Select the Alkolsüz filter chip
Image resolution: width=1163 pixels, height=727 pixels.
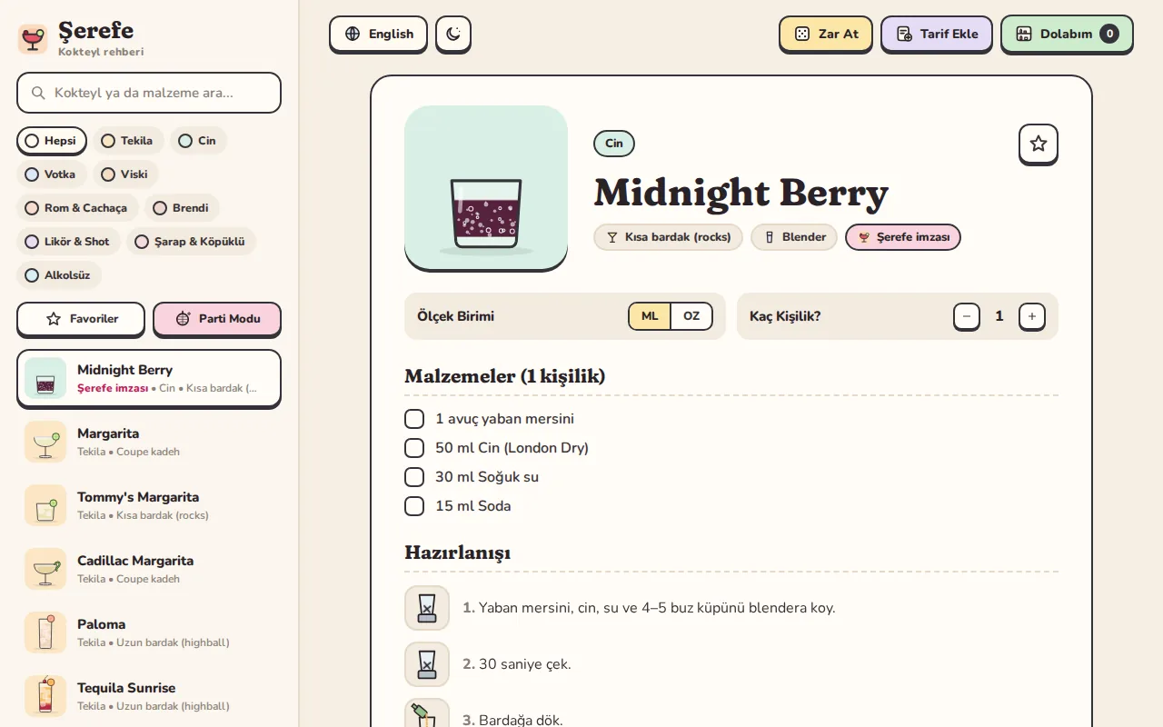pos(59,275)
